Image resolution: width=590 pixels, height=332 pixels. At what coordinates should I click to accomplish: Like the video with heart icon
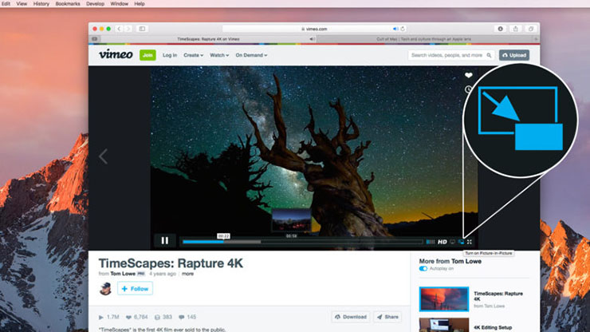click(x=468, y=76)
